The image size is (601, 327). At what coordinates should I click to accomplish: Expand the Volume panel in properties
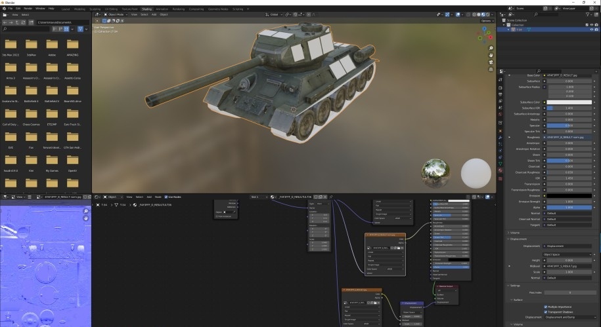point(514,233)
